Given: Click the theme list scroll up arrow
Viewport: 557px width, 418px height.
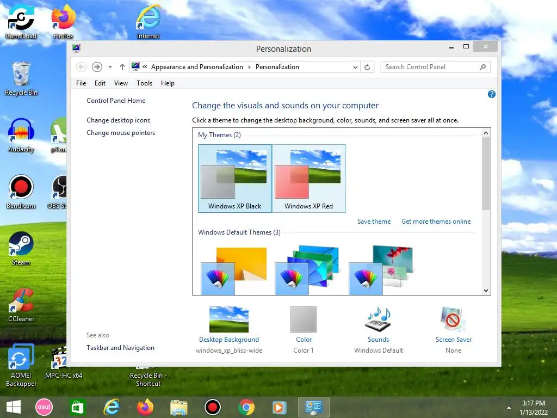Looking at the screenshot, I should click(486, 133).
